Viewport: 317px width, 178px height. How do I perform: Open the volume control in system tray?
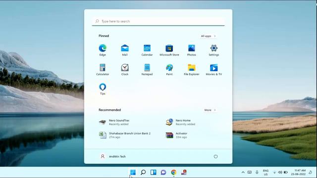point(280,172)
